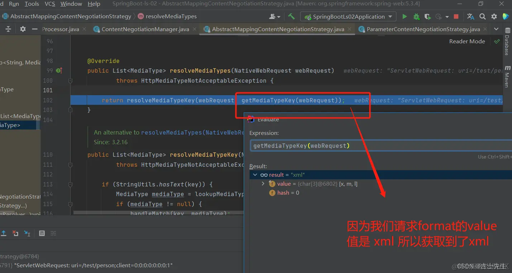Switch to the ContentNegotiationManager.java tab
Screen dimensions: 512x273
point(145,29)
